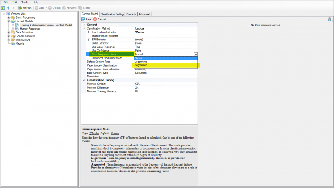Collapse the General property section
This screenshot has height=188, width=334.
tap(84, 25)
